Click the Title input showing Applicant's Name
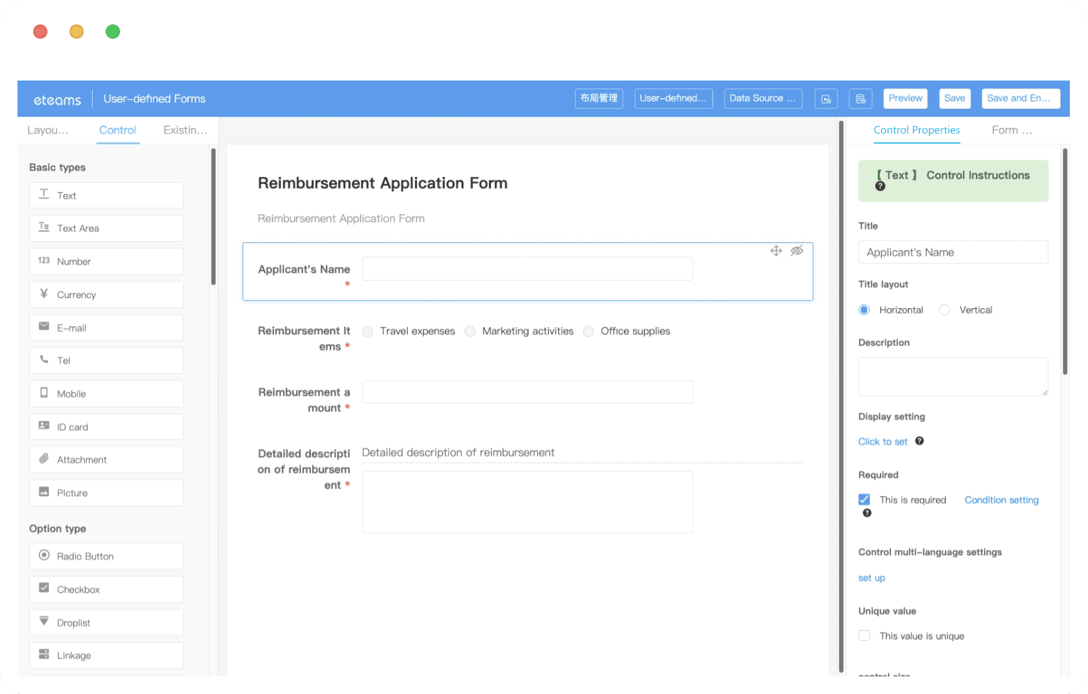The width and height of the screenshot is (1088, 694). [x=953, y=252]
